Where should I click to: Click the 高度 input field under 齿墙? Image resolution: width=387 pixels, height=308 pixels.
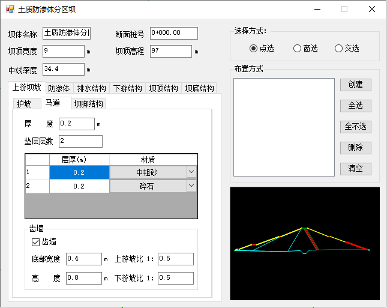click(84, 278)
